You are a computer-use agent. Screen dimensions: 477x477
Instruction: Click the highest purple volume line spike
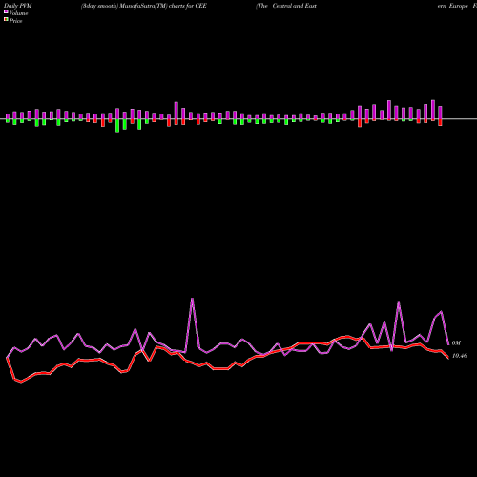point(192,299)
